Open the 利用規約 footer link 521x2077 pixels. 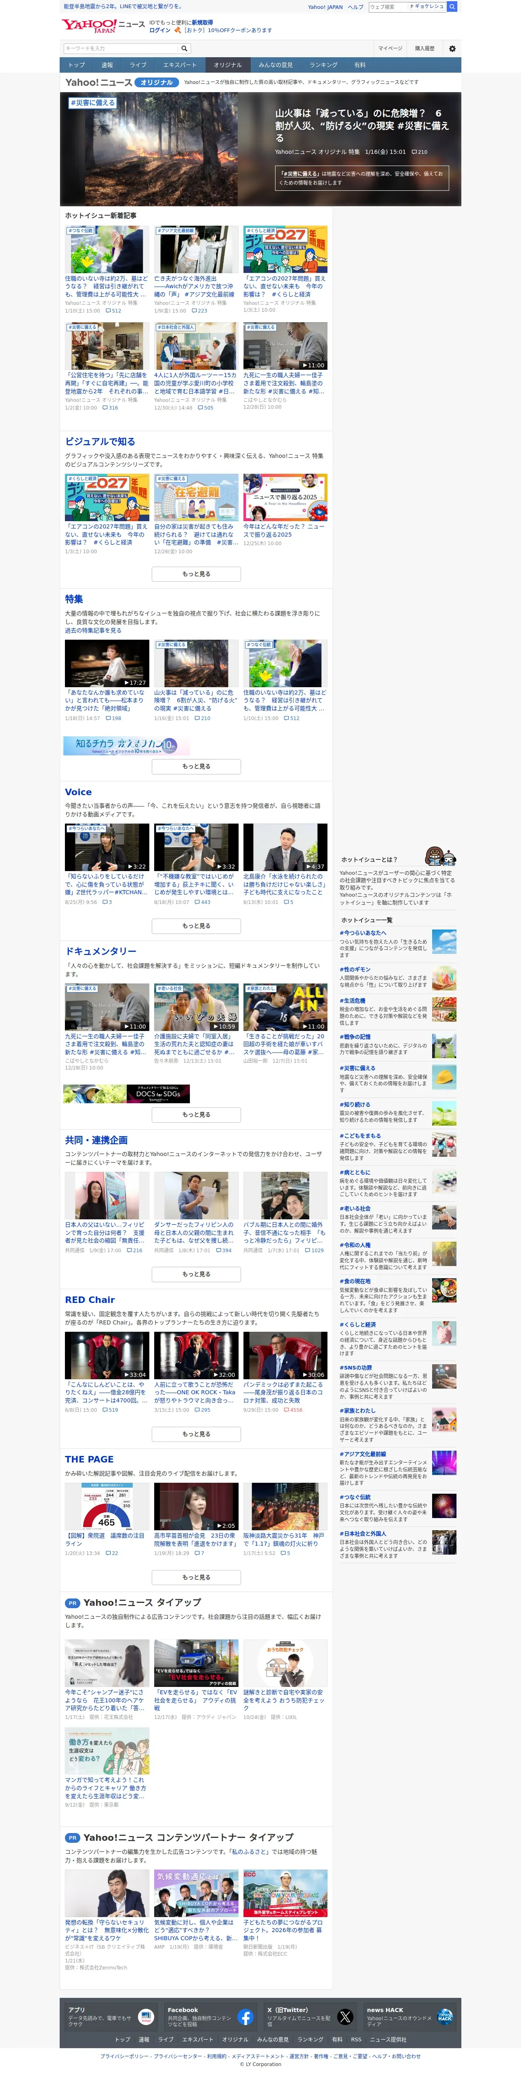pos(216,2056)
